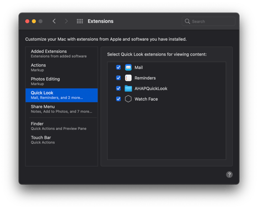Toggle the Watch Face extension checkbox

point(119,99)
